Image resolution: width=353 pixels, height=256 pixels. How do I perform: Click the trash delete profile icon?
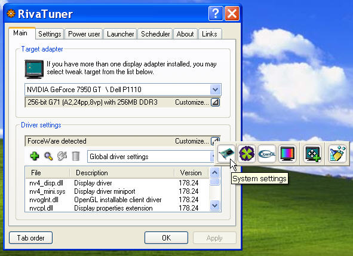(x=76, y=156)
